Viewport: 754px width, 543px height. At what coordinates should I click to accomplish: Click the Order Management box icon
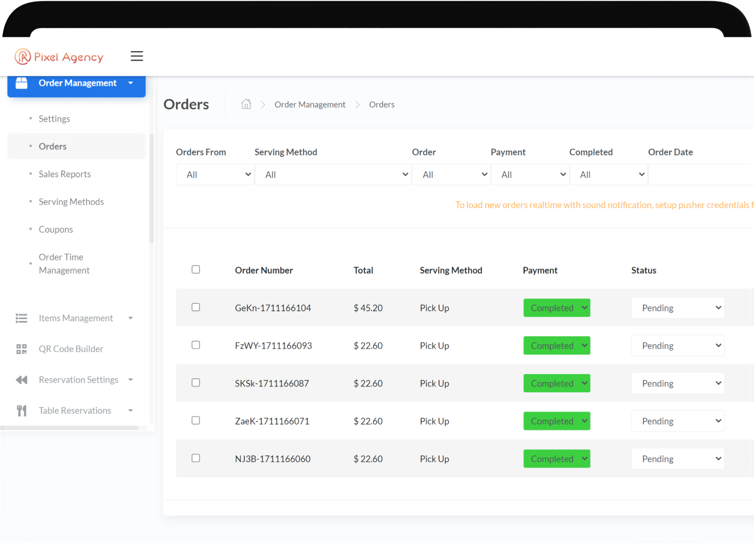(22, 83)
